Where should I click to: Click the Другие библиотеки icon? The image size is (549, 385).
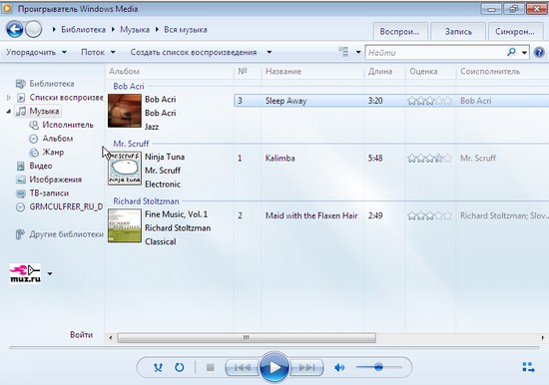[20, 234]
